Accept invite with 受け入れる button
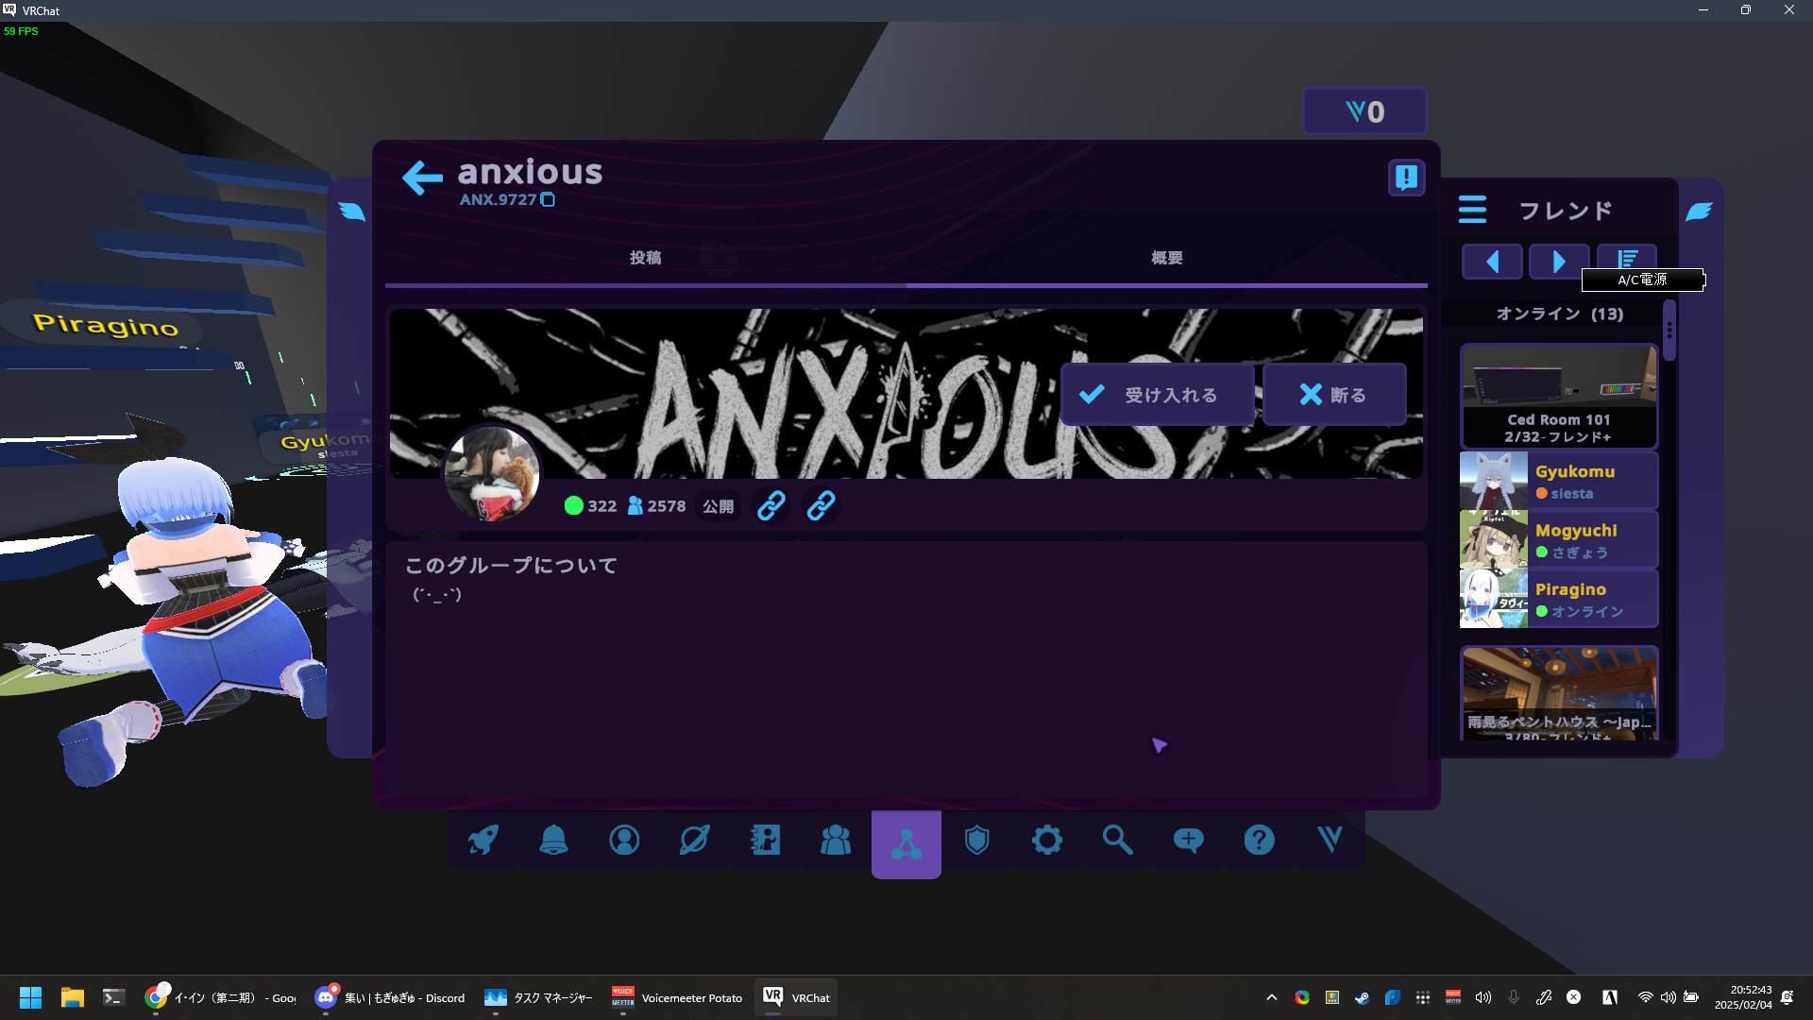 click(x=1157, y=395)
